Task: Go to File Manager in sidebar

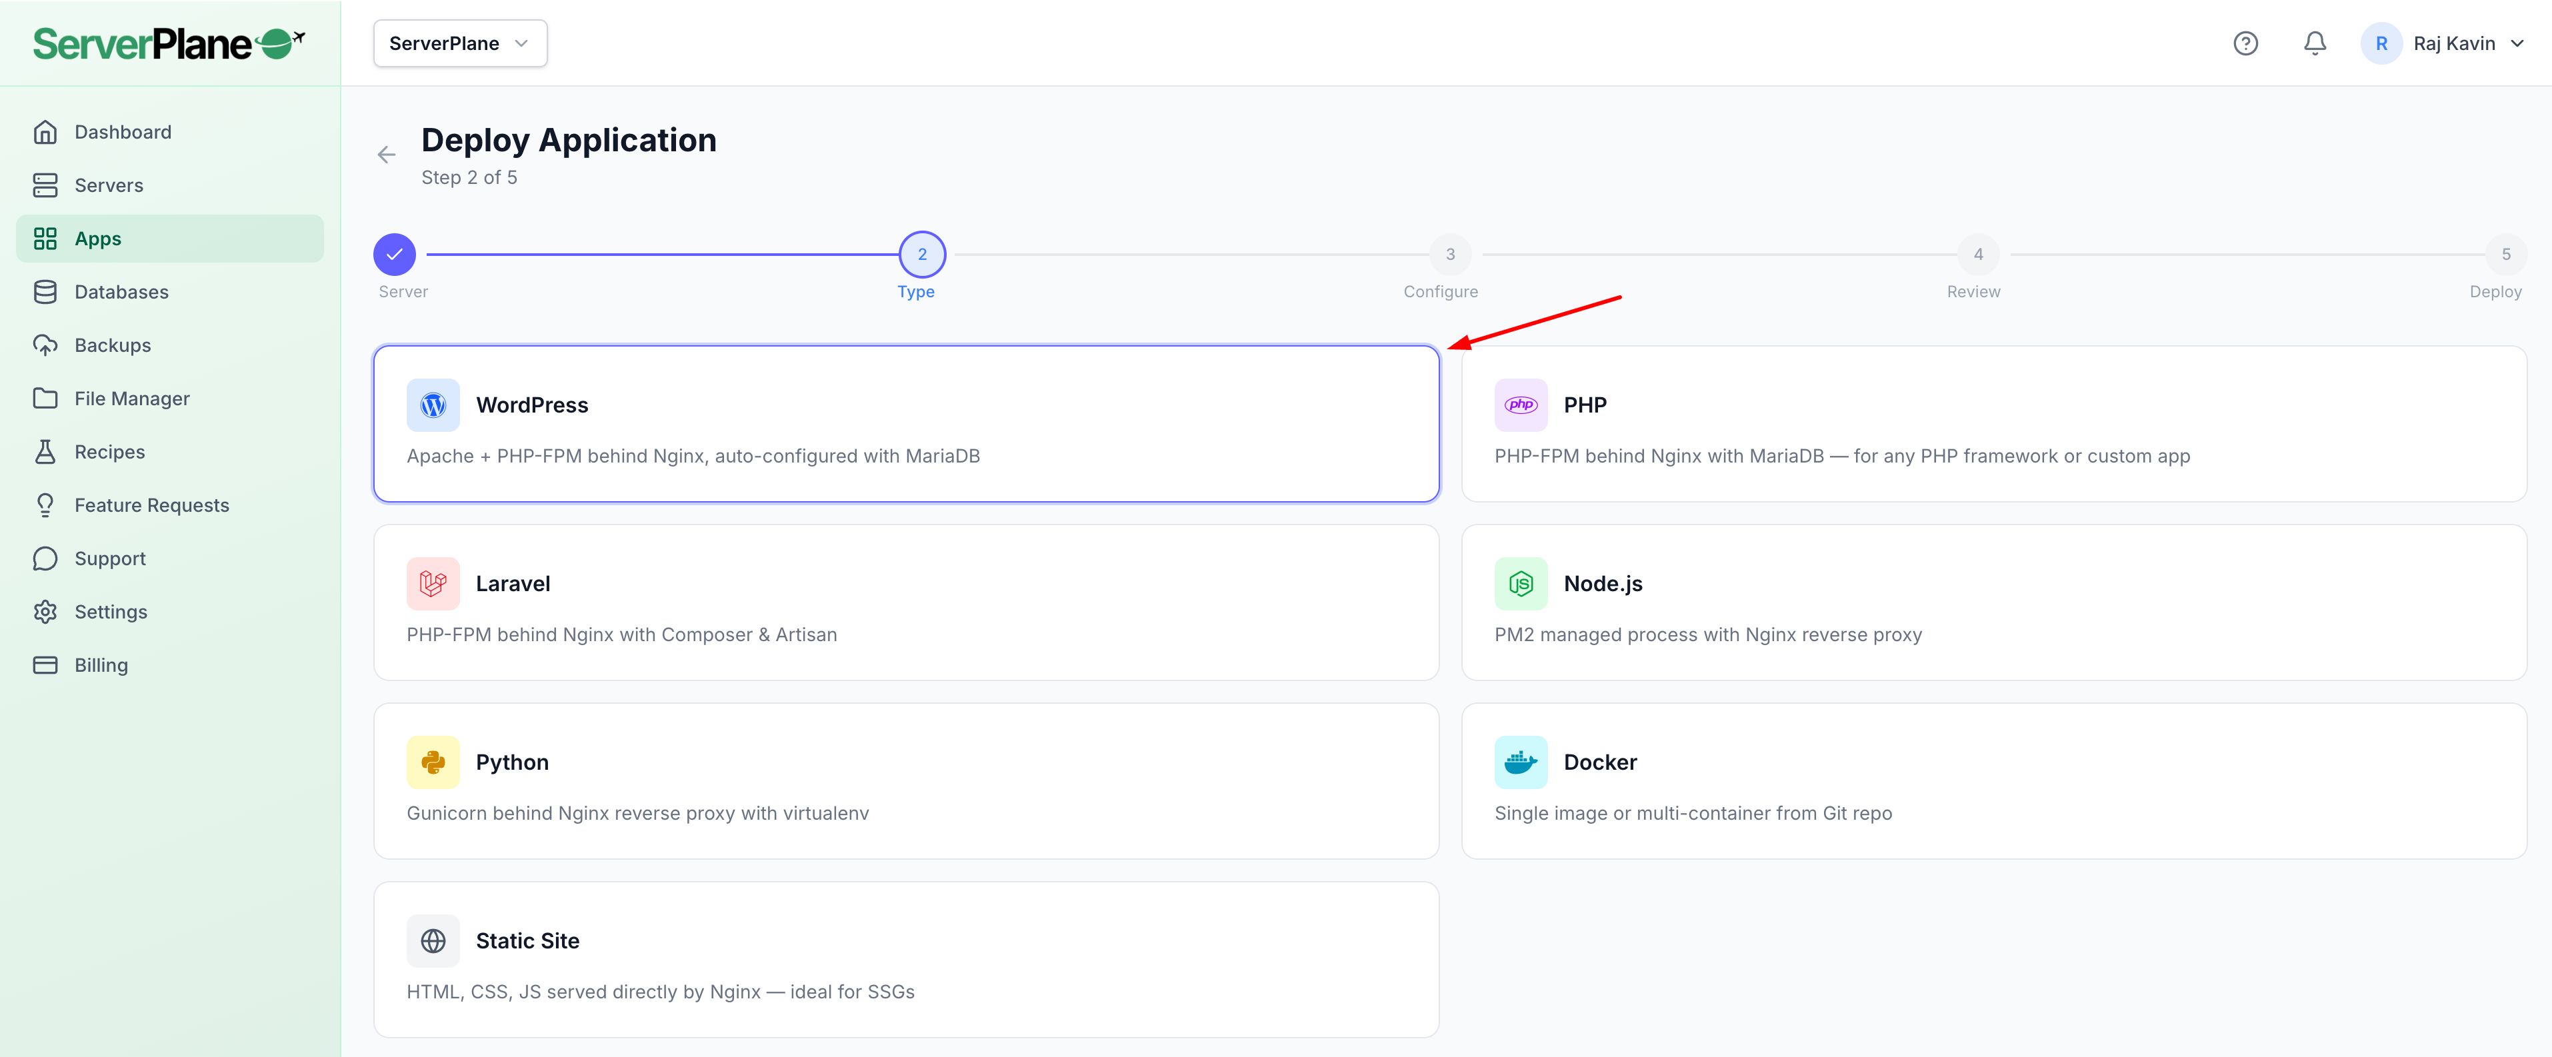Action: point(132,399)
